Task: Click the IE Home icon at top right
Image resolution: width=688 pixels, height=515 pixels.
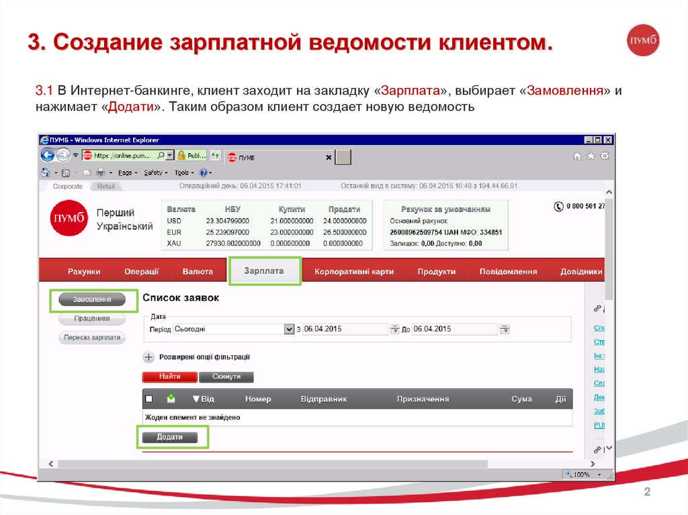Action: (x=577, y=156)
